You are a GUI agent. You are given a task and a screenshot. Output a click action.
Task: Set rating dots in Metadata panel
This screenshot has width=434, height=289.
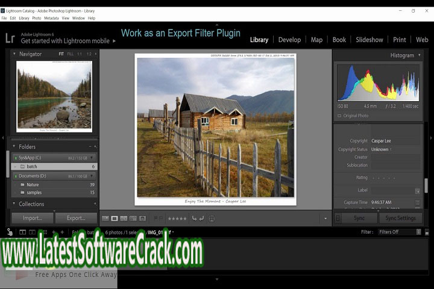click(x=383, y=178)
